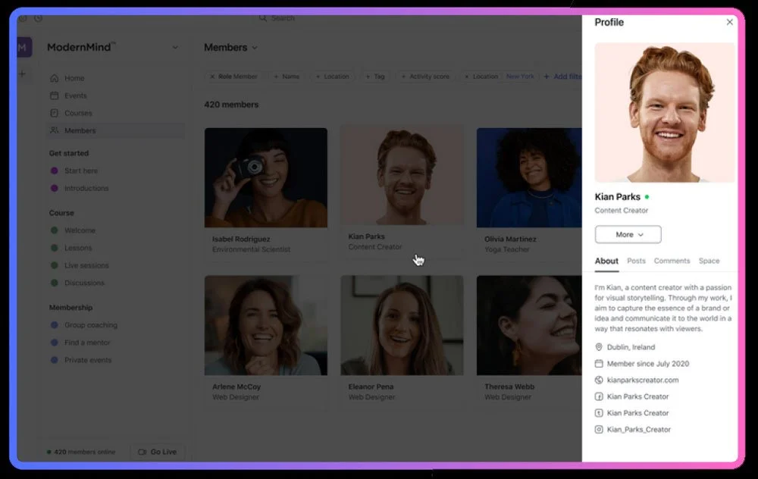Open the Location New York filter chip
The width and height of the screenshot is (758, 479).
pos(499,77)
